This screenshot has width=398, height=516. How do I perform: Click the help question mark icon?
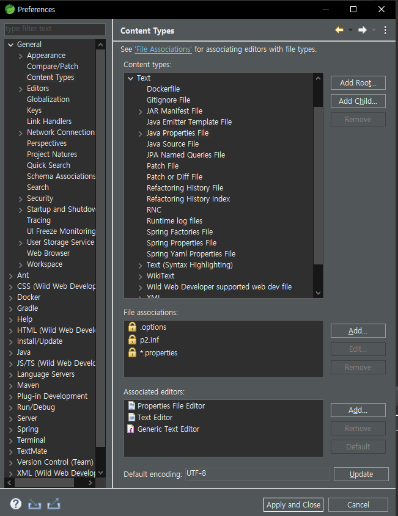pyautogui.click(x=16, y=504)
